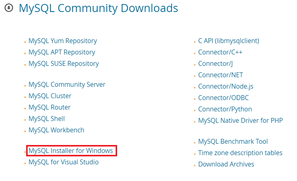297x181 pixels.
Task: Open the MySQL Router link
Action: 50,107
